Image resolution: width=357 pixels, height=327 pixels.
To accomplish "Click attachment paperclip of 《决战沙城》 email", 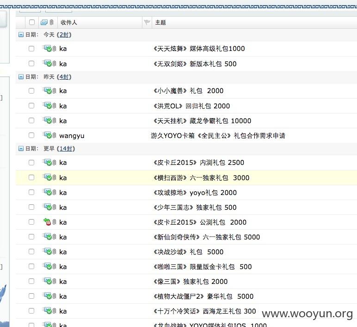I will (54, 252).
